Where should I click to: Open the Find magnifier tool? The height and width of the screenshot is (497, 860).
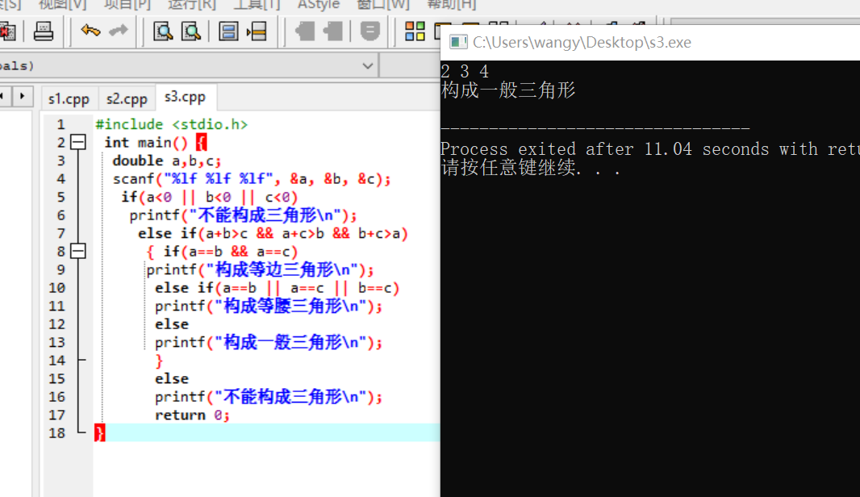click(163, 31)
